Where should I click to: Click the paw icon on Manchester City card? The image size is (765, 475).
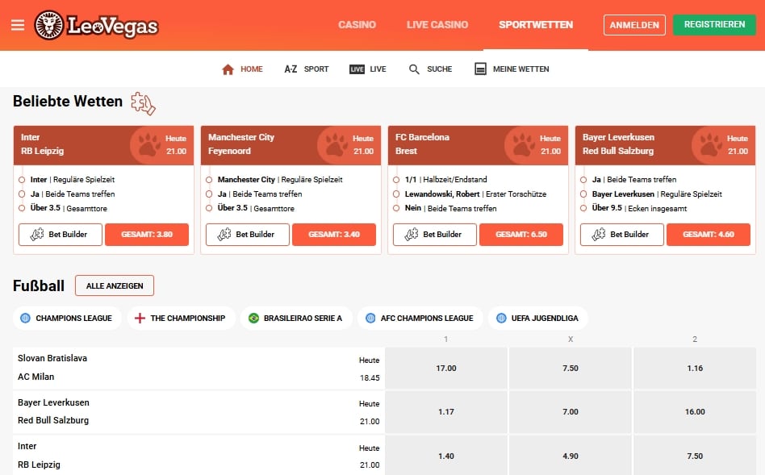point(337,144)
